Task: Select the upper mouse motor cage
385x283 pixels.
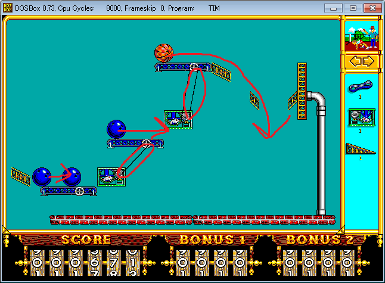Action: pos(178,120)
